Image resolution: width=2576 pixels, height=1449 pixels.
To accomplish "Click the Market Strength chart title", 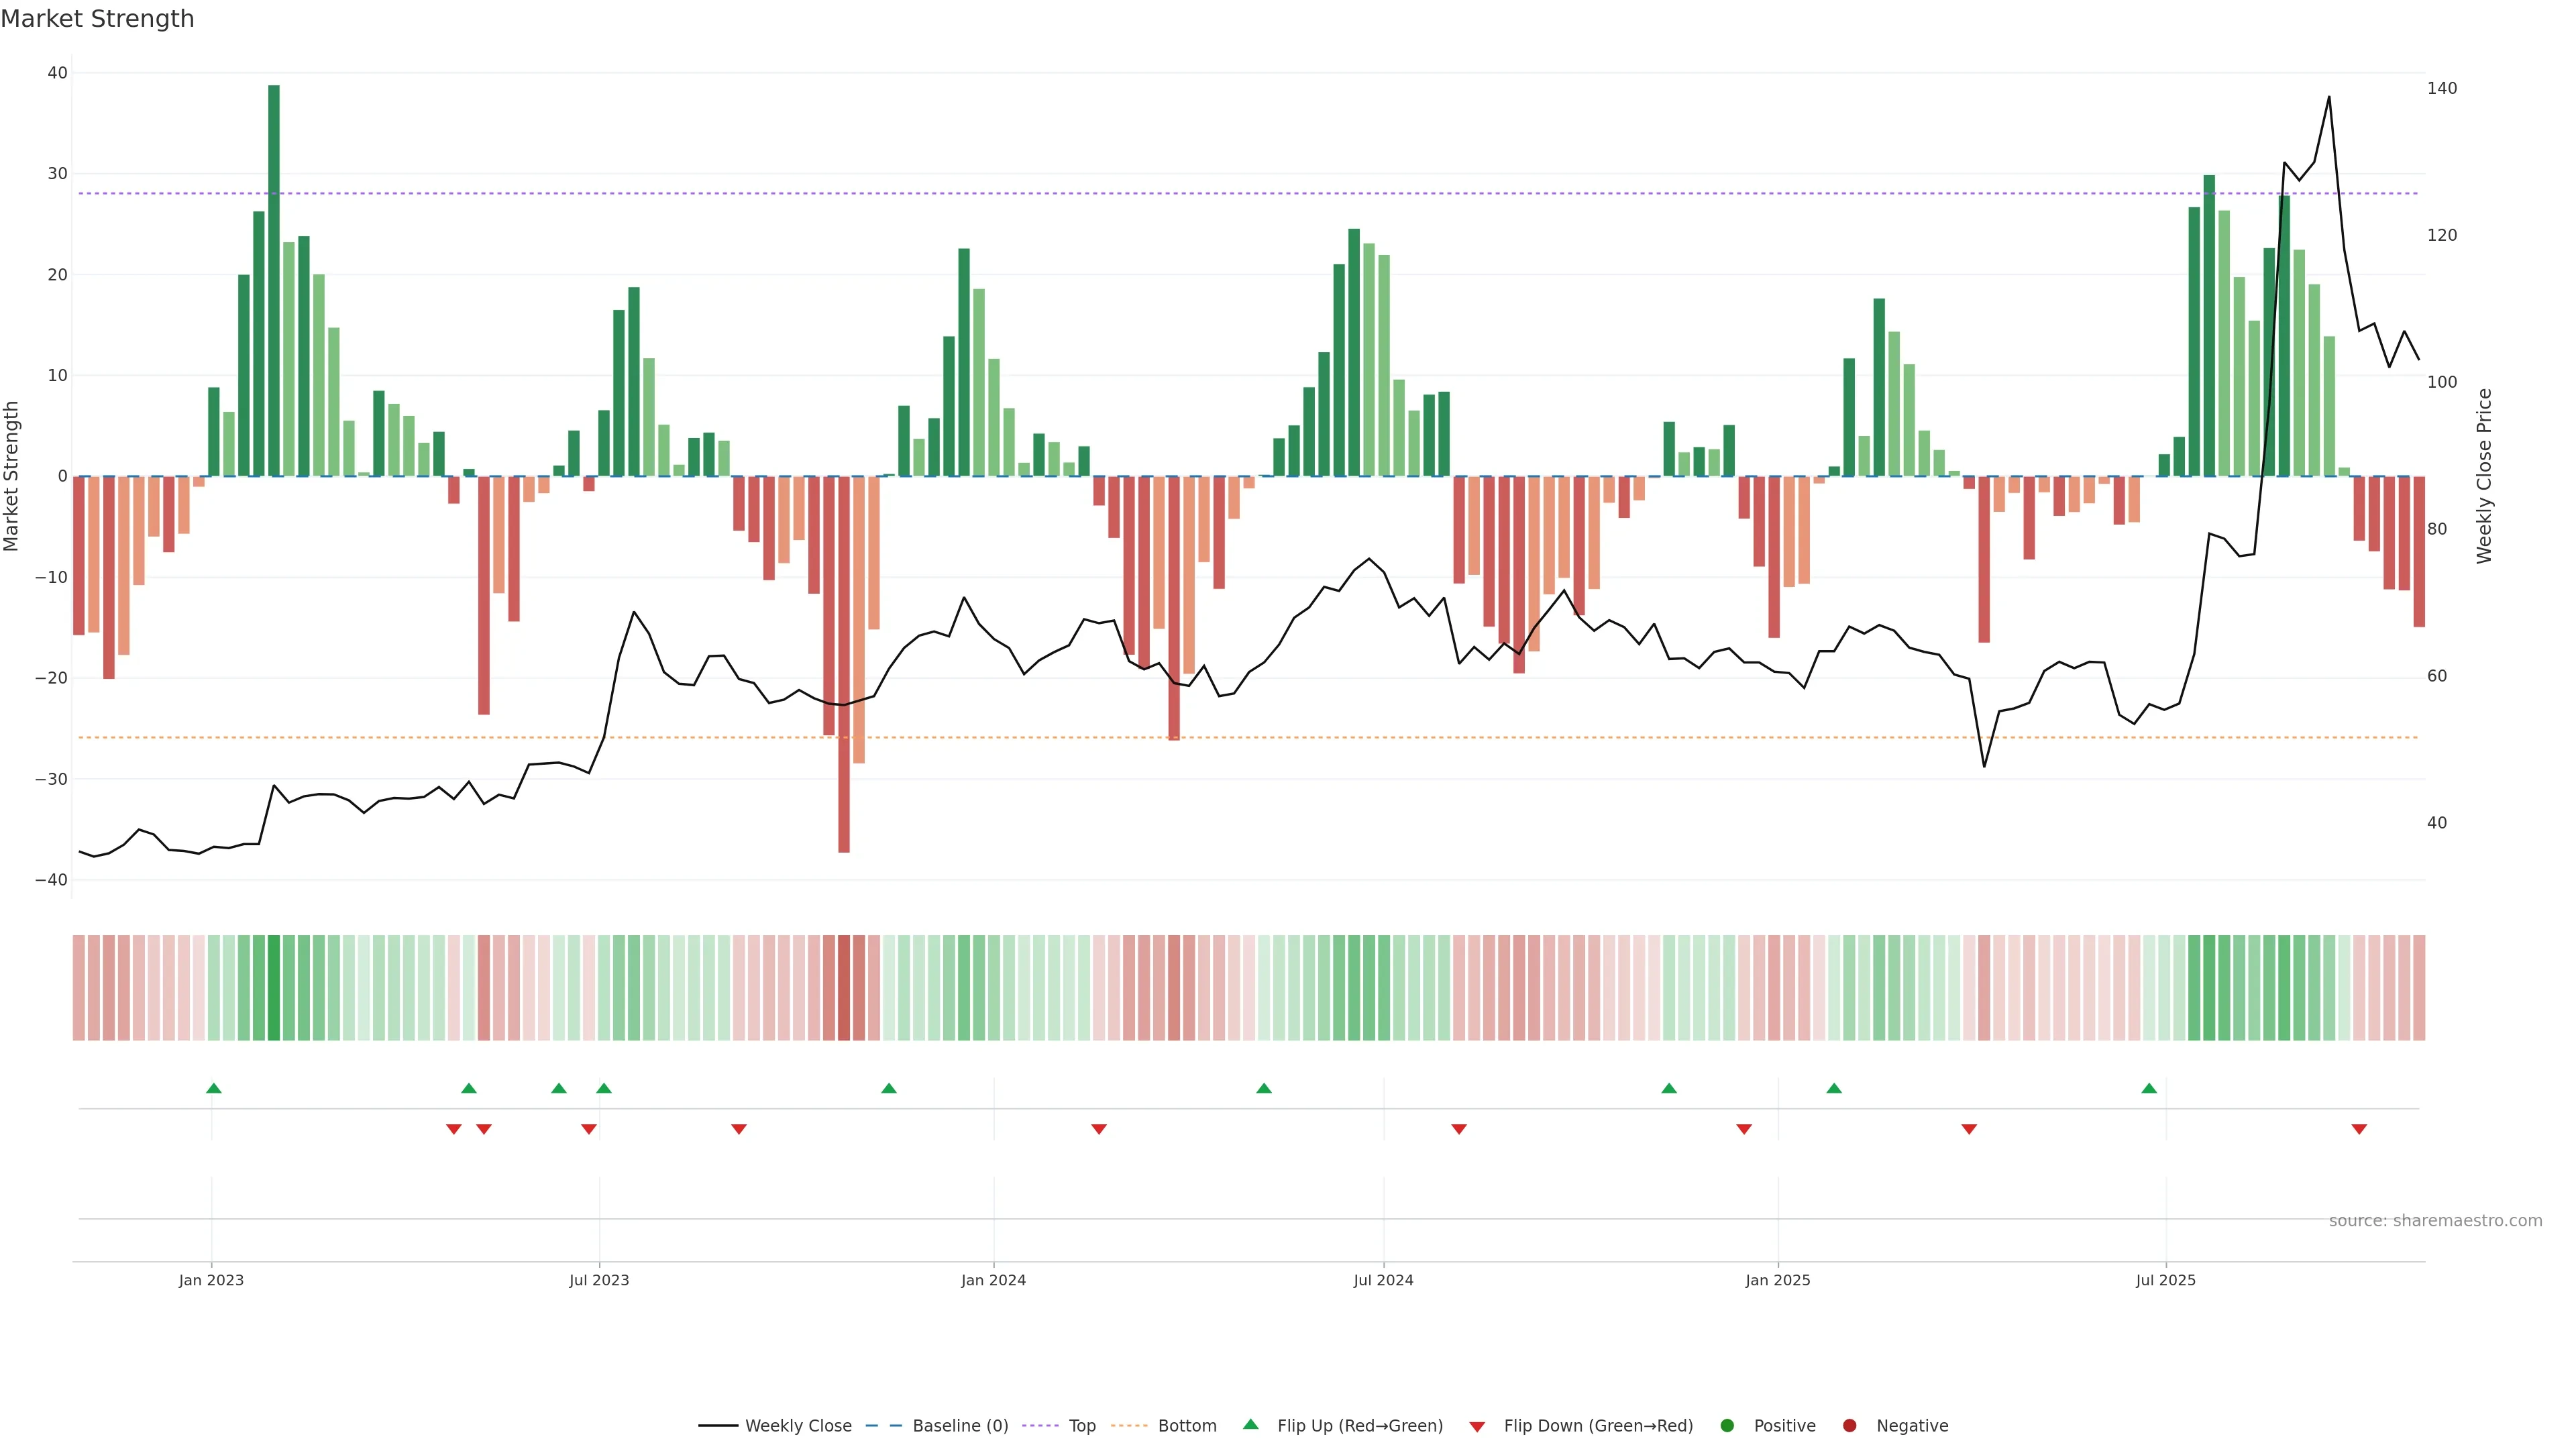I will (x=97, y=19).
